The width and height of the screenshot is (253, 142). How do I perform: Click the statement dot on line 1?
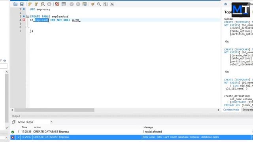point(24,9)
